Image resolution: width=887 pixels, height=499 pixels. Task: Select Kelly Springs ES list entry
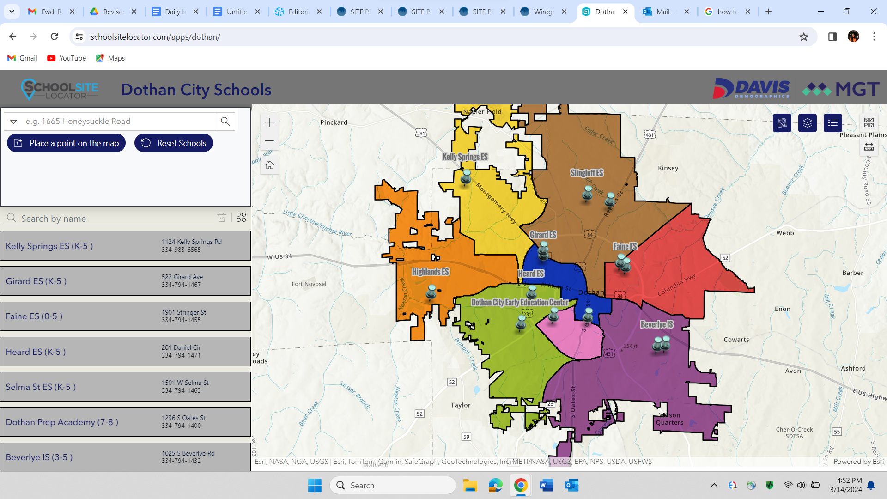125,246
